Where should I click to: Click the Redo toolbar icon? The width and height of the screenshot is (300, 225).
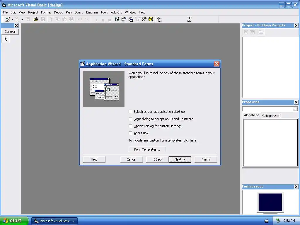[87, 19]
